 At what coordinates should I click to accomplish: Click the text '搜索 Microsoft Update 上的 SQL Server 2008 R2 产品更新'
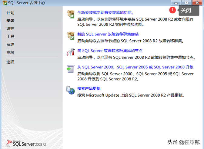coord(131,95)
